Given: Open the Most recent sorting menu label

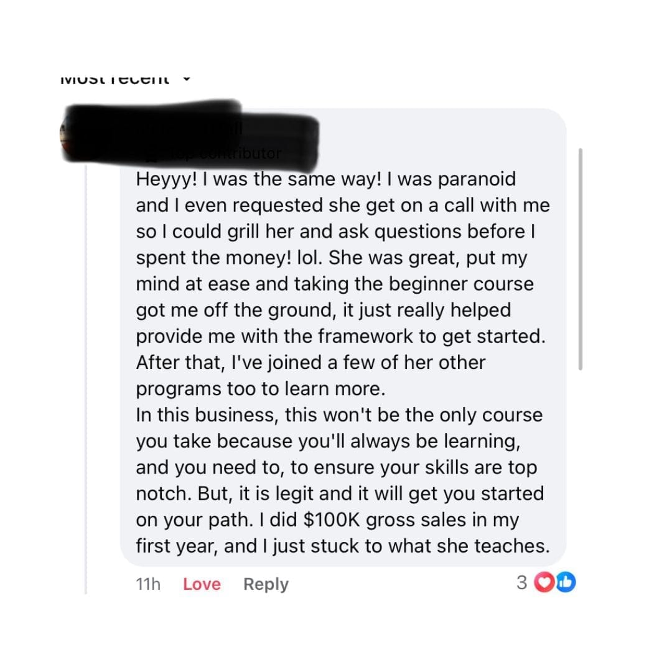Looking at the screenshot, I should coord(114,79).
